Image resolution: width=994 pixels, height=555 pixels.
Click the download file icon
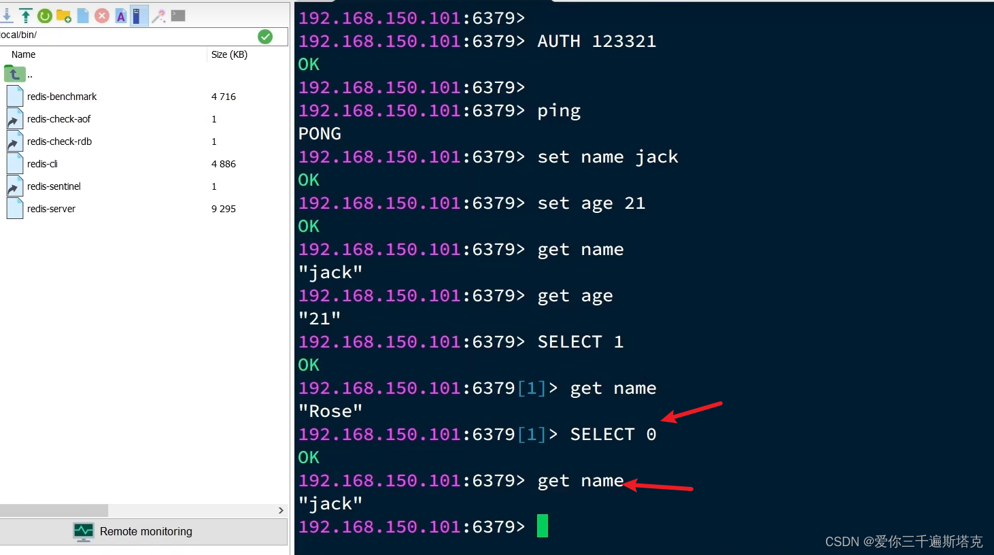point(7,15)
